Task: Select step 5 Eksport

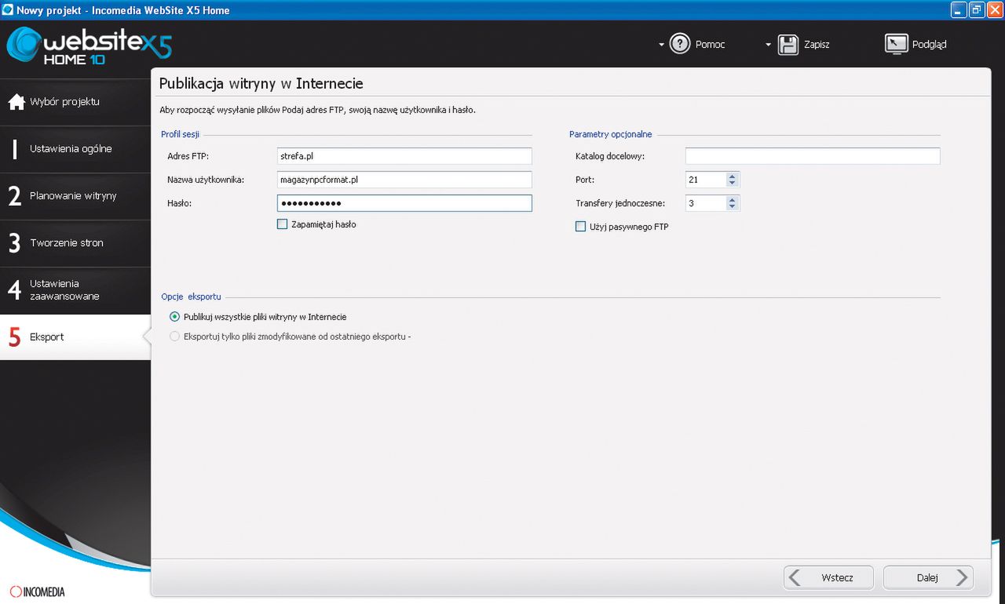Action: [75, 337]
